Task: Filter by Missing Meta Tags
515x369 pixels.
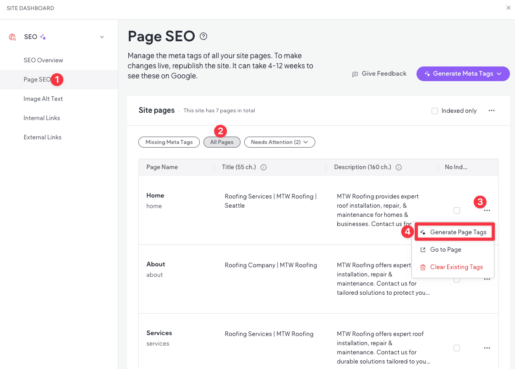Action: click(169, 142)
